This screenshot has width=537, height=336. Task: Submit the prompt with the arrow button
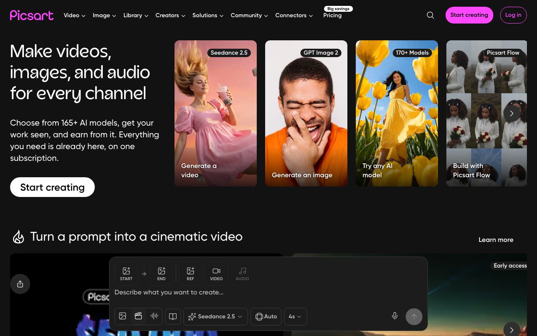(414, 317)
